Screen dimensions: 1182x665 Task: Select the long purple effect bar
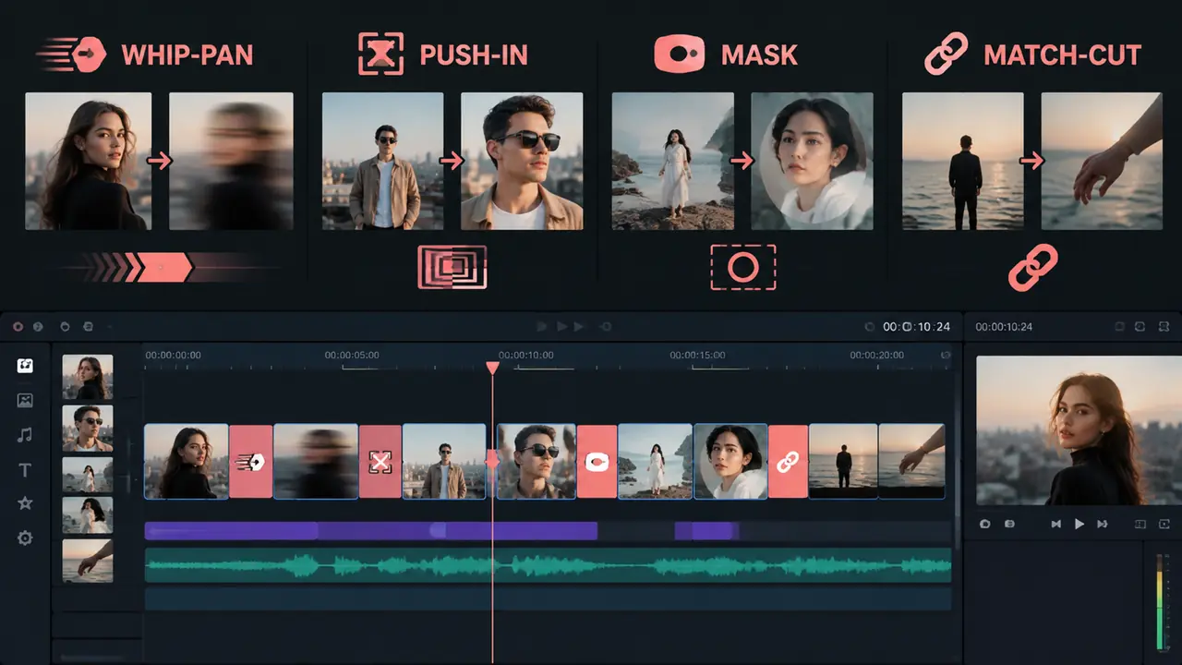pos(371,530)
